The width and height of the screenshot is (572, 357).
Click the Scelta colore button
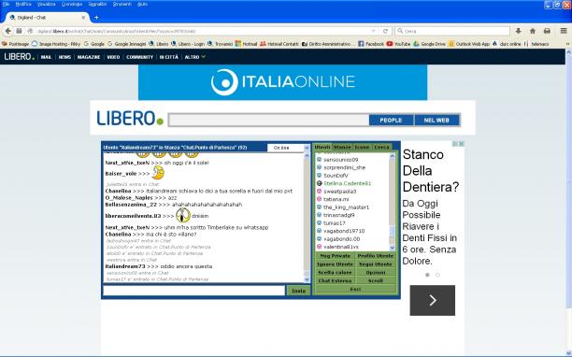click(335, 272)
